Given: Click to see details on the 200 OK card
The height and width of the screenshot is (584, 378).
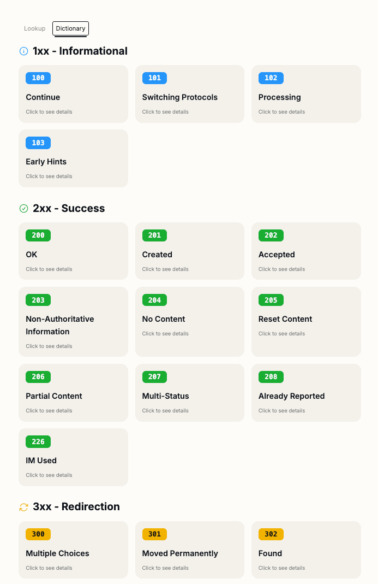Looking at the screenshot, I should 73,251.
